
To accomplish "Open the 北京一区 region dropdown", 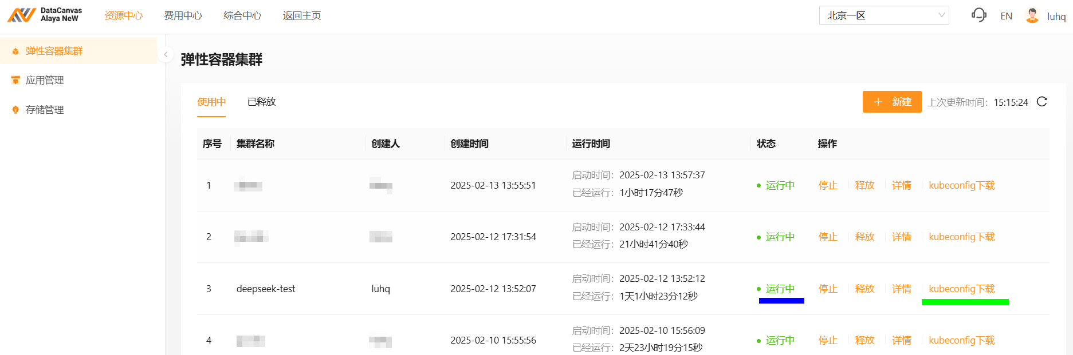I will click(883, 15).
